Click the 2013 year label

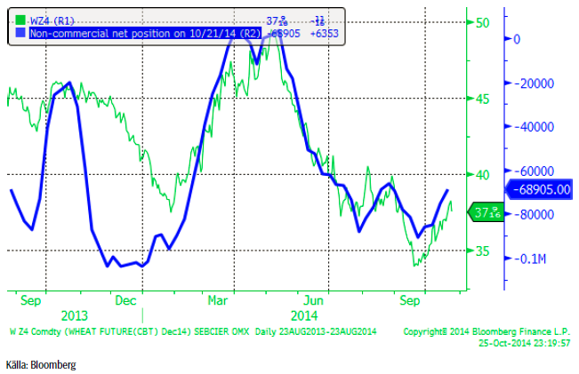tap(75, 315)
